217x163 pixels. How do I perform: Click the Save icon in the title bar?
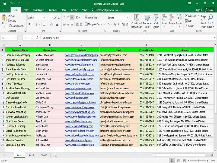[5, 3]
